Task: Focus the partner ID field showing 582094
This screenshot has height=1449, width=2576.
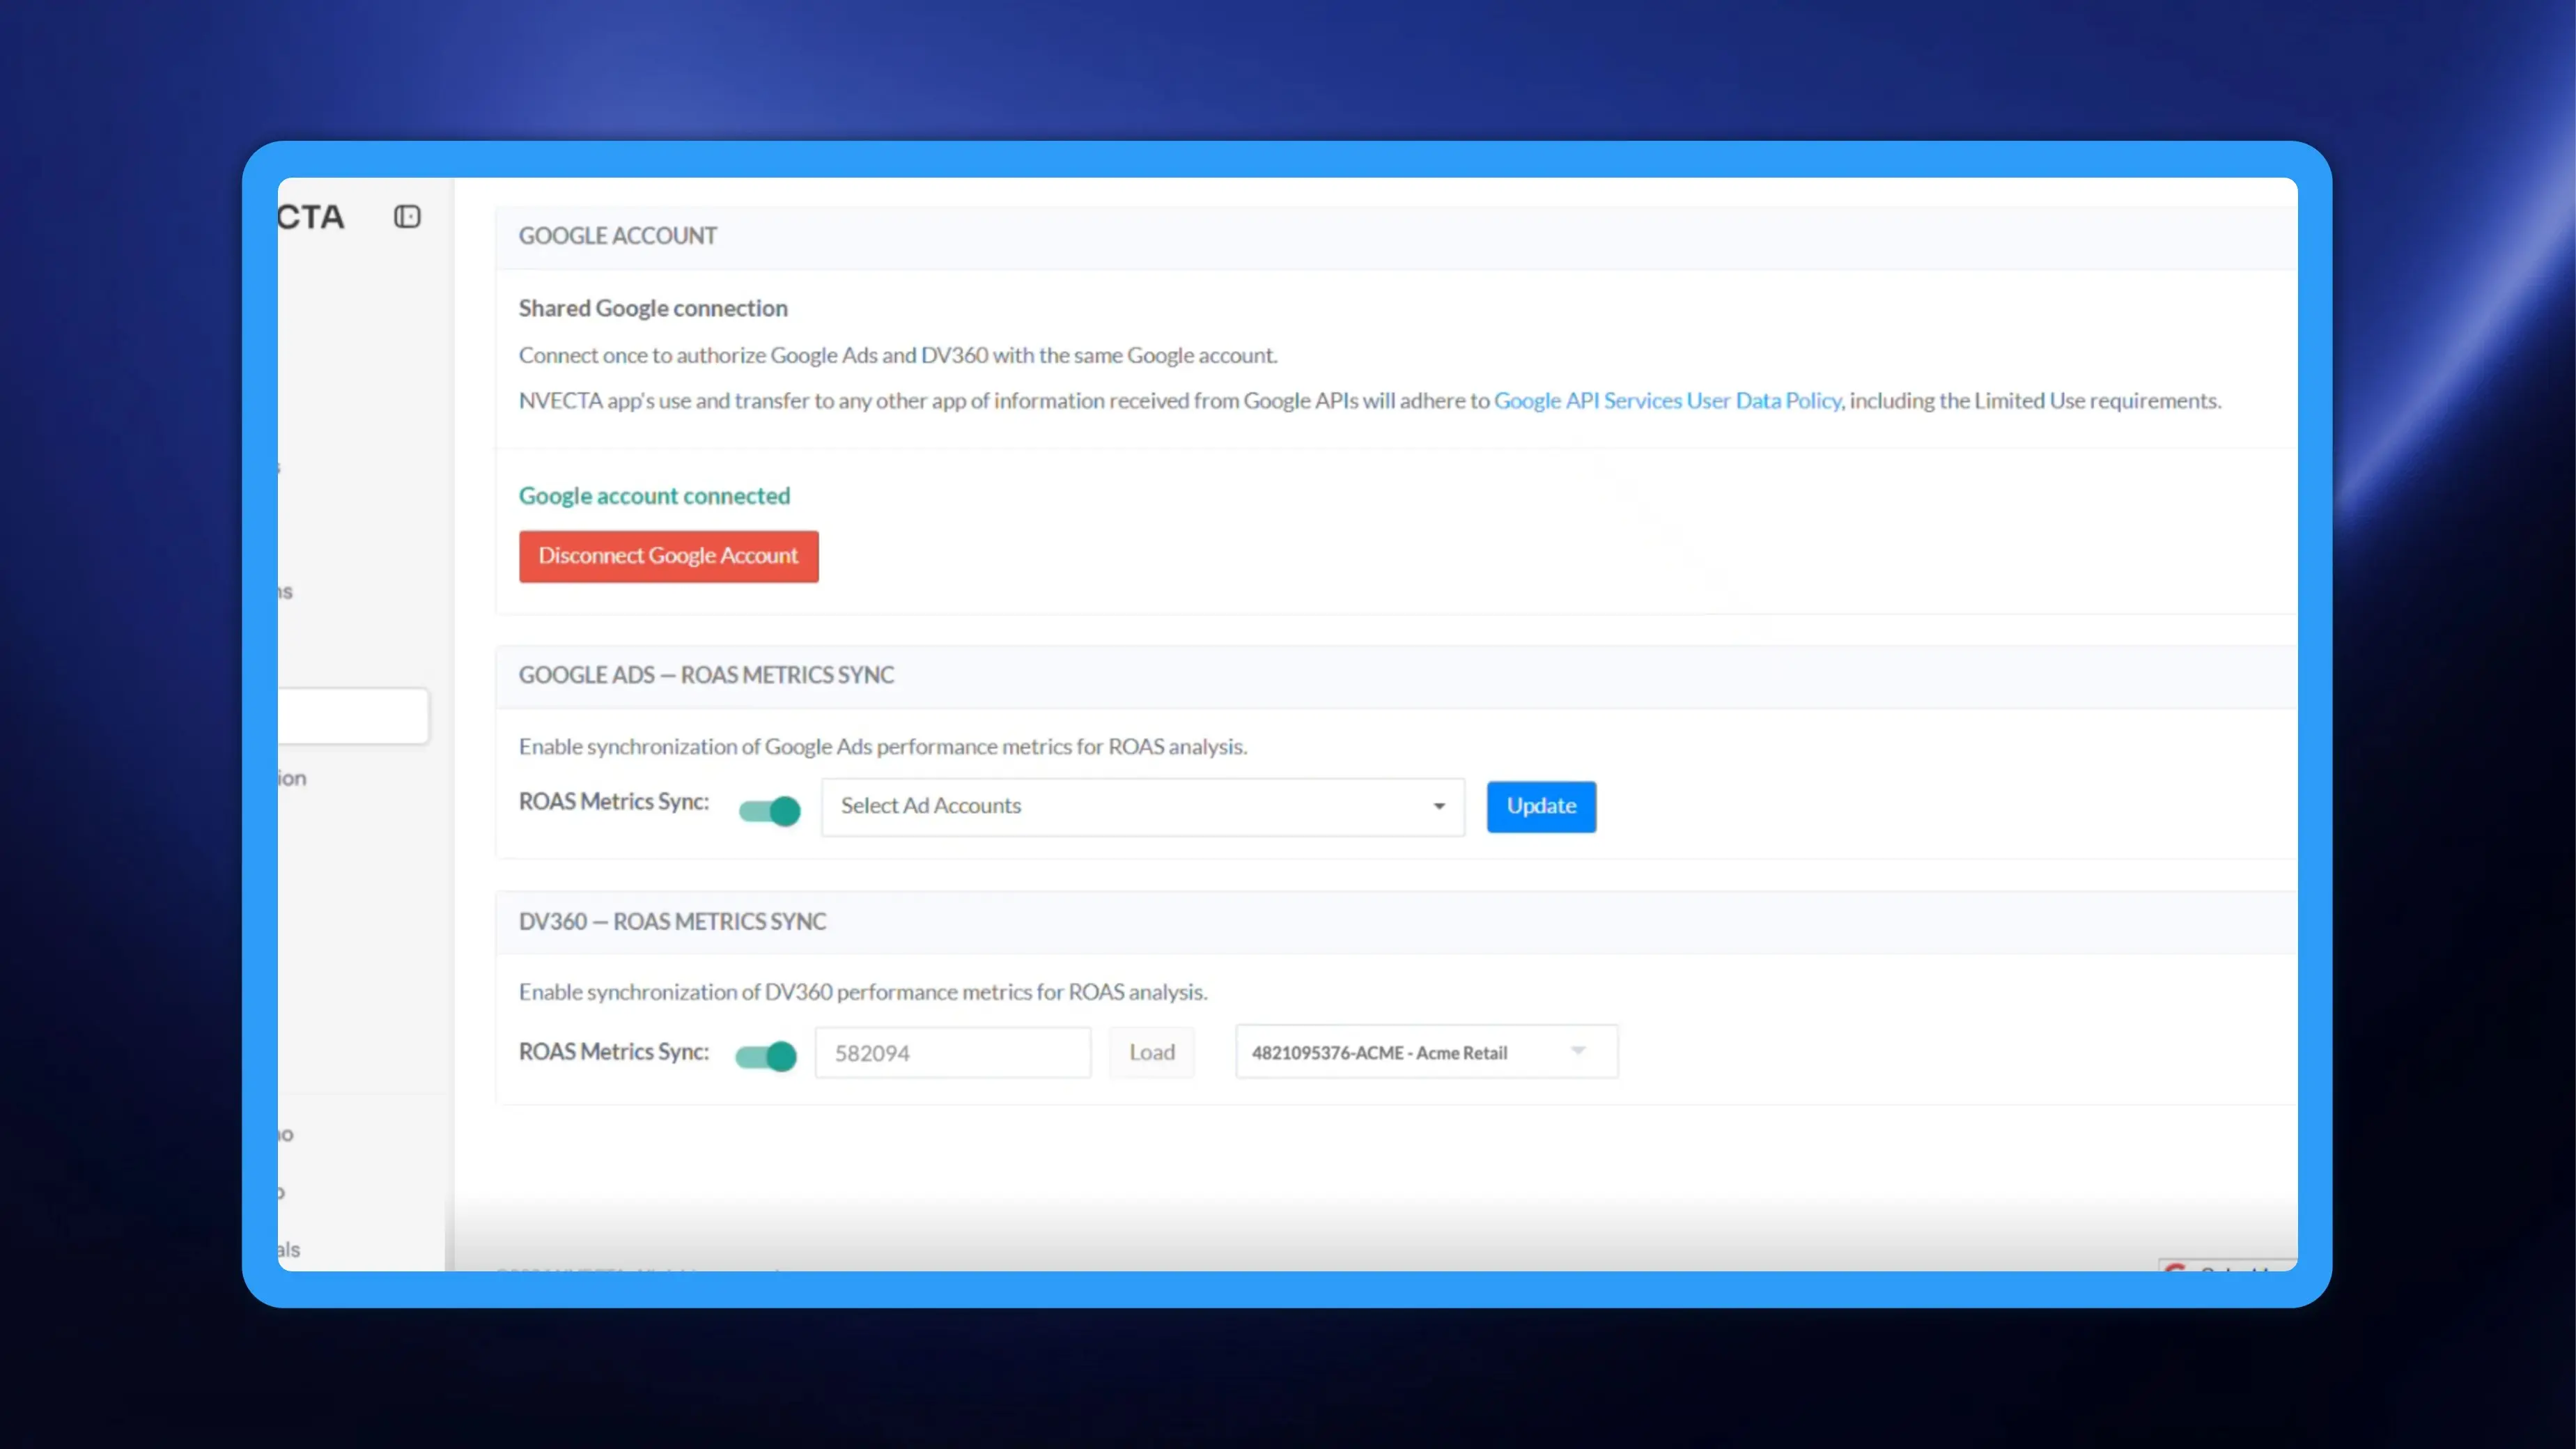Action: [x=953, y=1053]
